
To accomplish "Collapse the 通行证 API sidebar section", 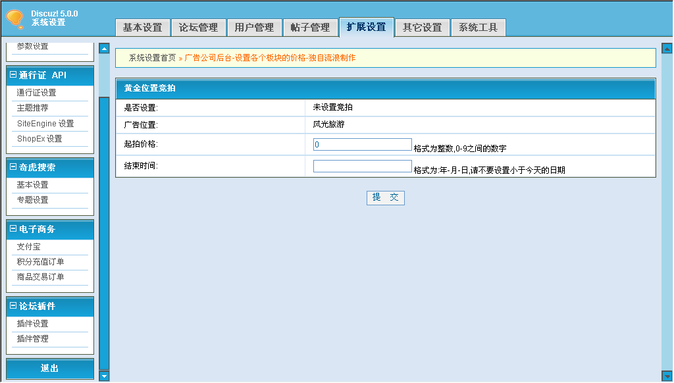I will point(13,75).
